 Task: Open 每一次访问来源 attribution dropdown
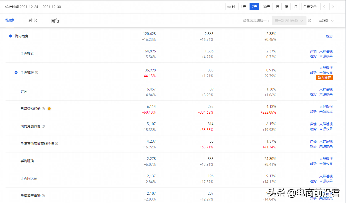(x=289, y=21)
